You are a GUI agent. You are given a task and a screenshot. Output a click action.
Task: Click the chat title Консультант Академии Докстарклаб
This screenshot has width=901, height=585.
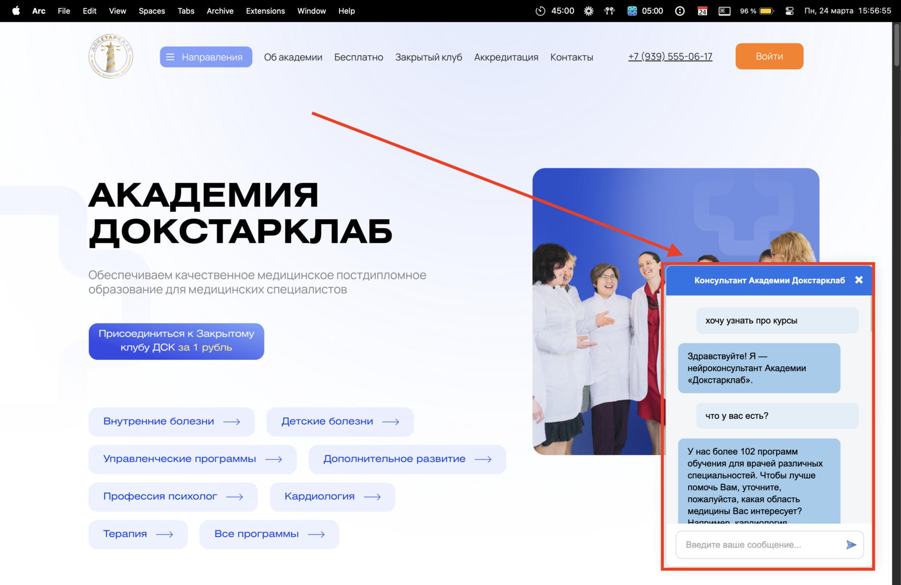(x=770, y=280)
